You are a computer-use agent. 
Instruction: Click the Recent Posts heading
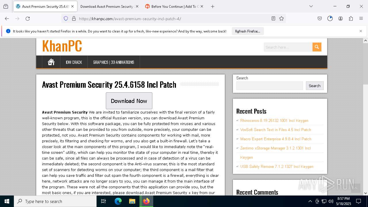pyautogui.click(x=251, y=111)
